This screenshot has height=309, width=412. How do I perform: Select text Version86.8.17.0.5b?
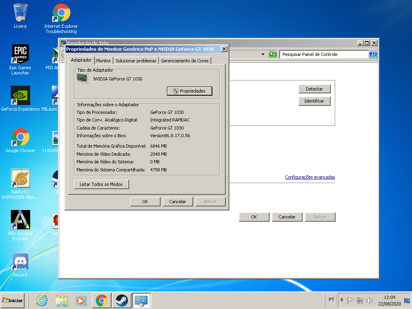[170, 136]
